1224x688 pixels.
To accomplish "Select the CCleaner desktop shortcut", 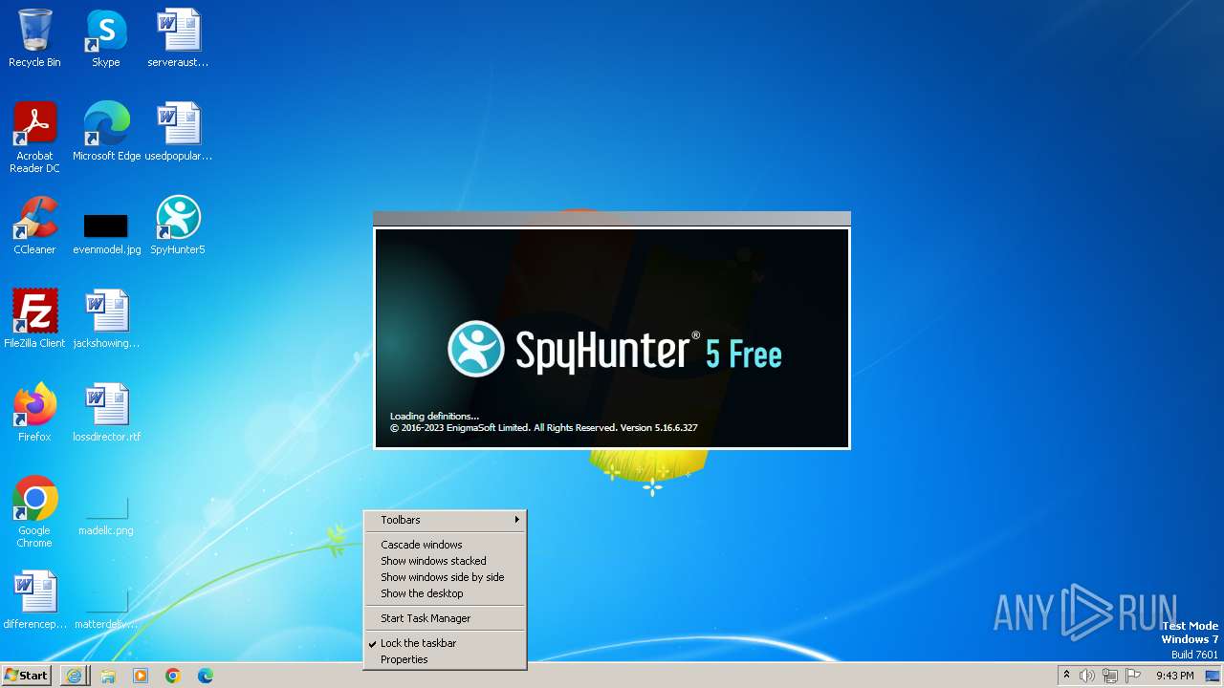I will pos(34,226).
